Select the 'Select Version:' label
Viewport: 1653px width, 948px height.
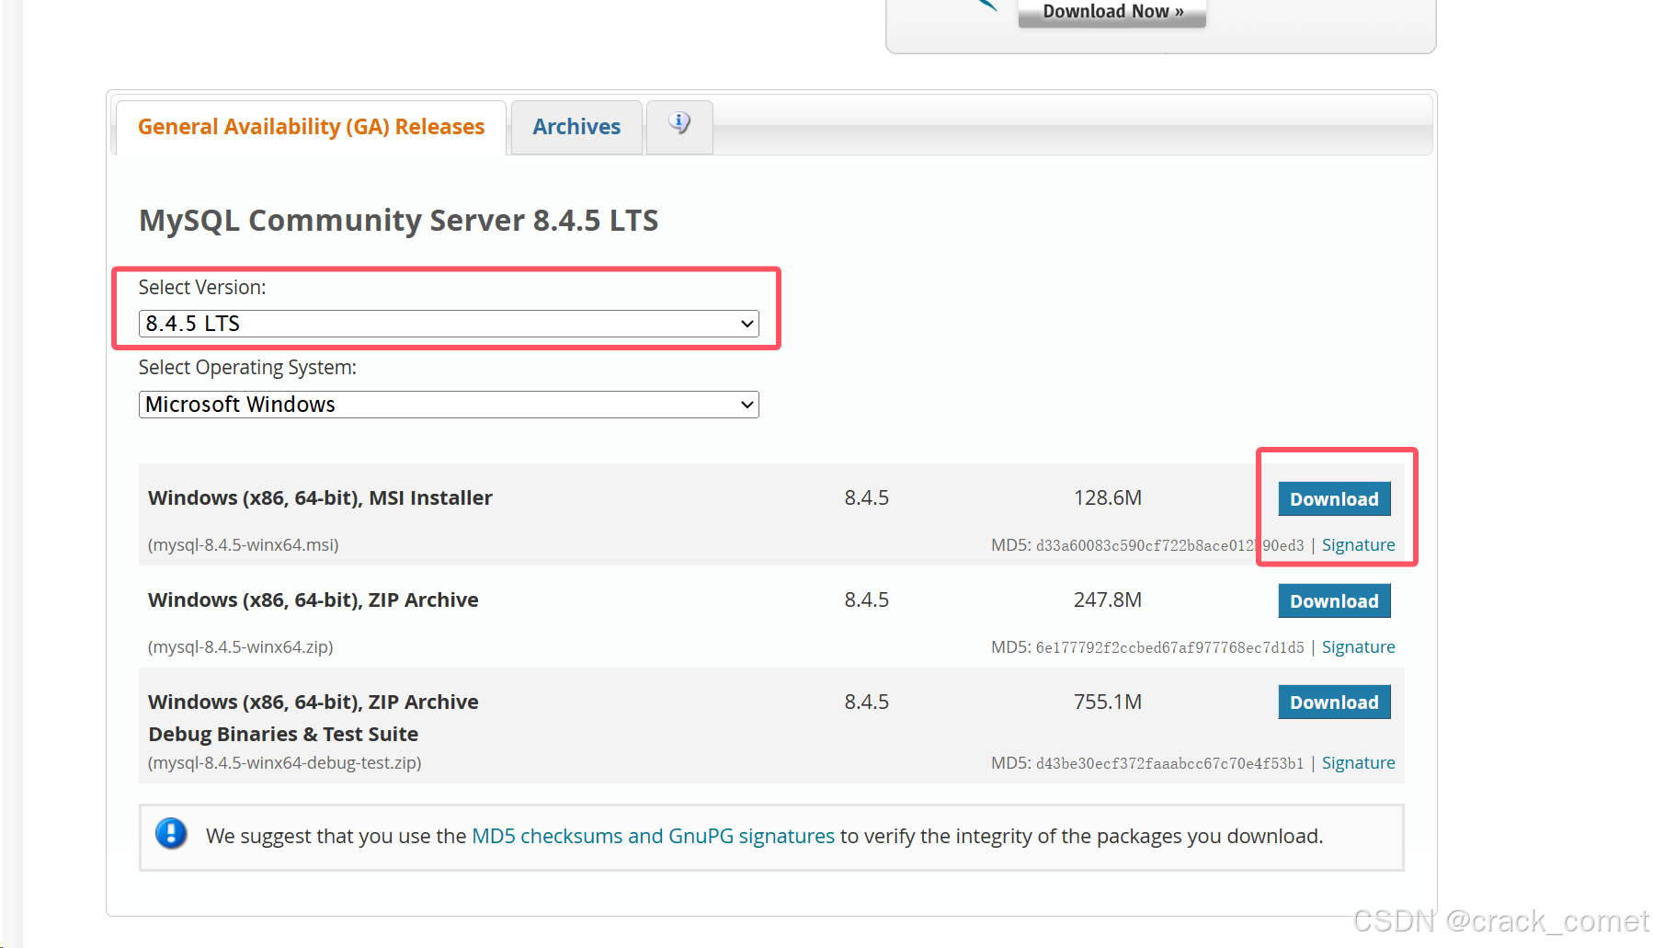coord(202,288)
